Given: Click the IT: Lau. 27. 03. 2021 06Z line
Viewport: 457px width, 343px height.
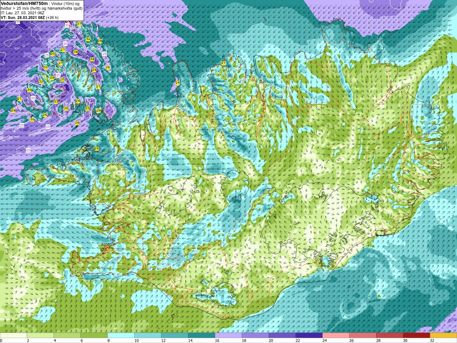Looking at the screenshot, I should click(x=22, y=13).
